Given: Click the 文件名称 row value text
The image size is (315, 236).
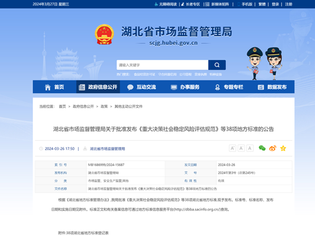Looking at the screenshot, I should (x=152, y=189).
